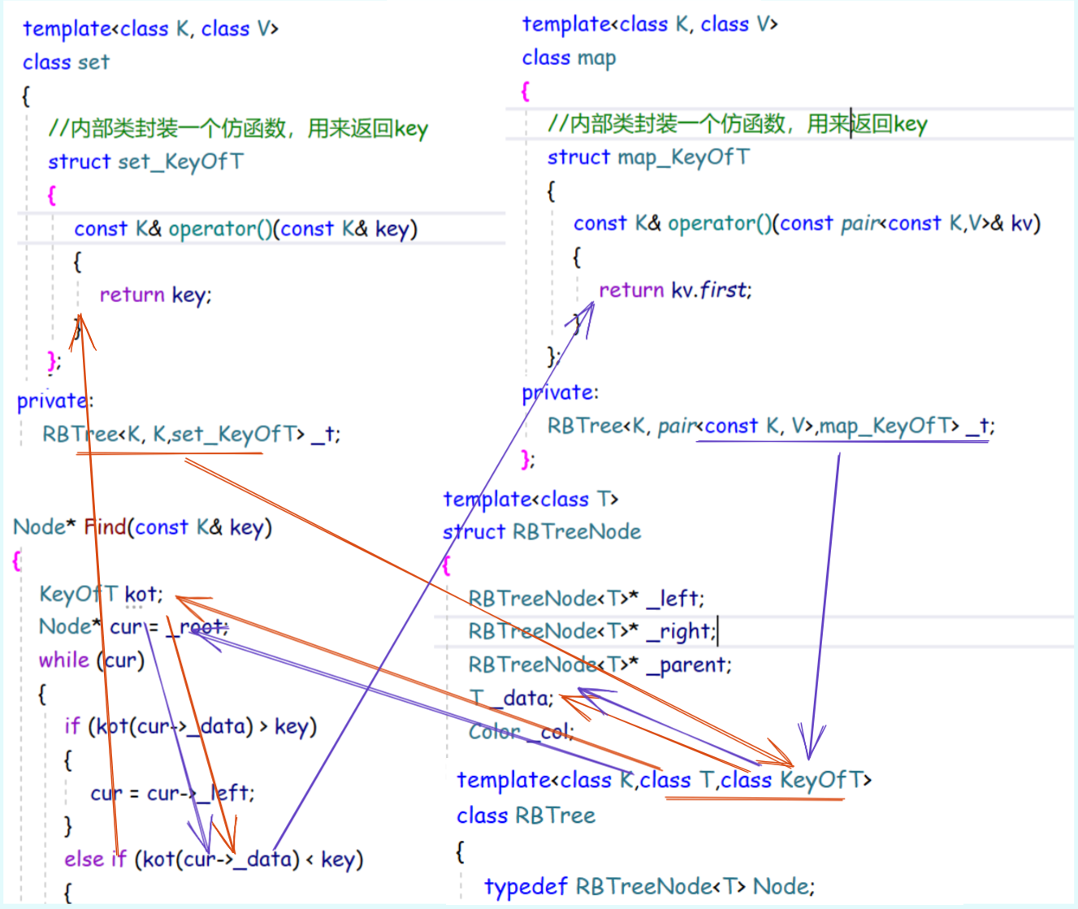This screenshot has height=909, width=1078.
Task: Click the Chinese comment line inside class map
Action: 737,123
